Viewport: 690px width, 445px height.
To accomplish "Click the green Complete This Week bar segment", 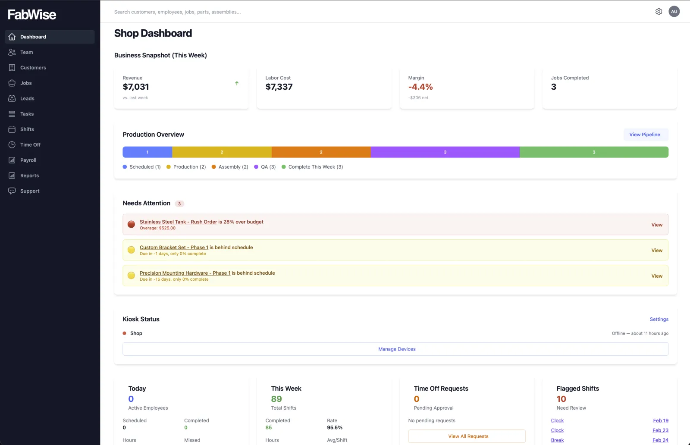I will coord(593,152).
